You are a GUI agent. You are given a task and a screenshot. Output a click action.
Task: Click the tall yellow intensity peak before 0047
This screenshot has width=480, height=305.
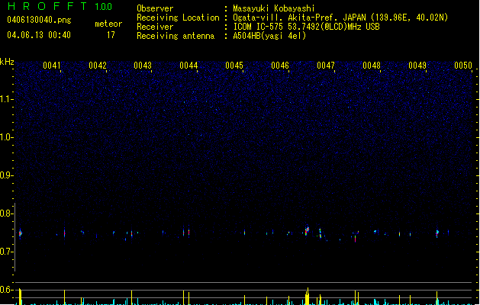(308, 296)
